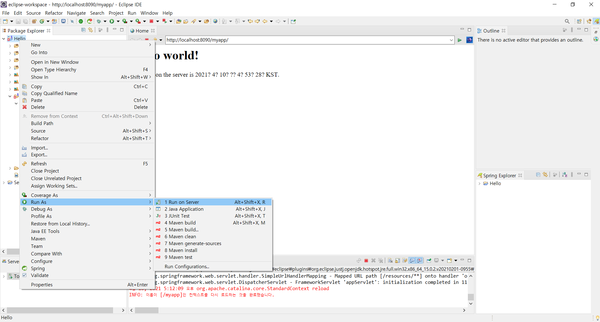Toggle Link with Editor in Package Explorer

pyautogui.click(x=91, y=30)
